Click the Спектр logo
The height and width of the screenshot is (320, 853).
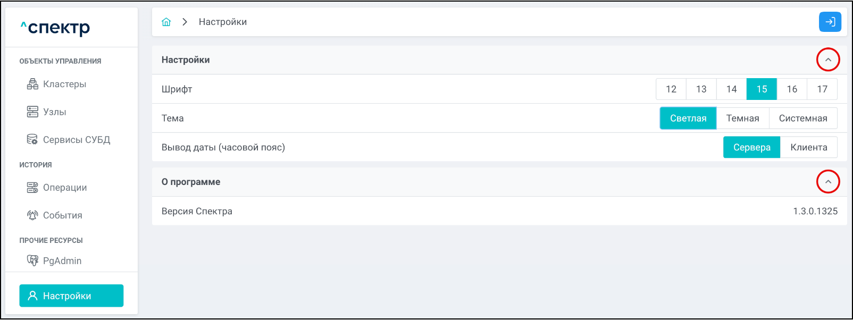56,27
